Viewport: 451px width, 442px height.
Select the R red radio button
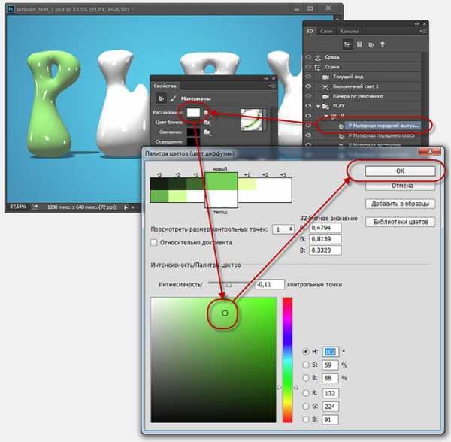pos(306,393)
